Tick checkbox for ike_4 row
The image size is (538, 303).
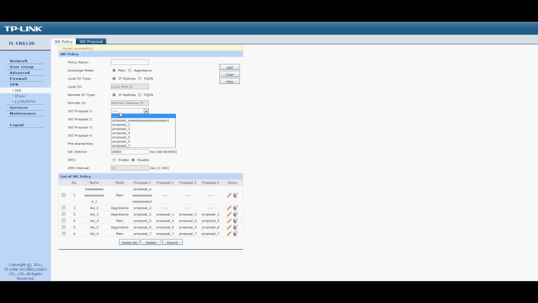pyautogui.click(x=63, y=221)
